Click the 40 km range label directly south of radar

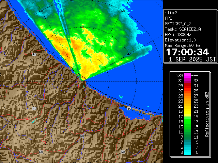point(82,136)
